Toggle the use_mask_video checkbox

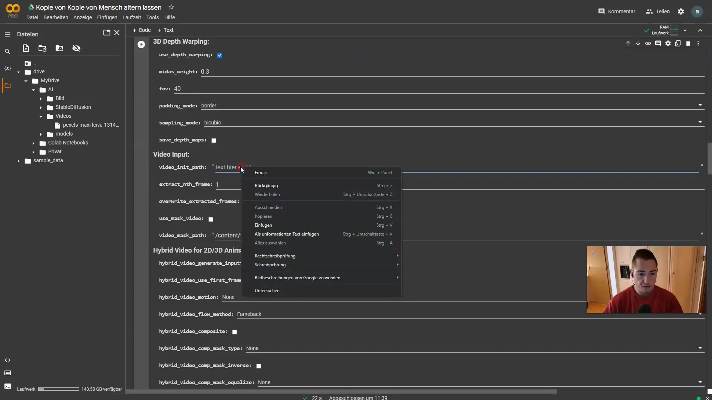tap(210, 218)
